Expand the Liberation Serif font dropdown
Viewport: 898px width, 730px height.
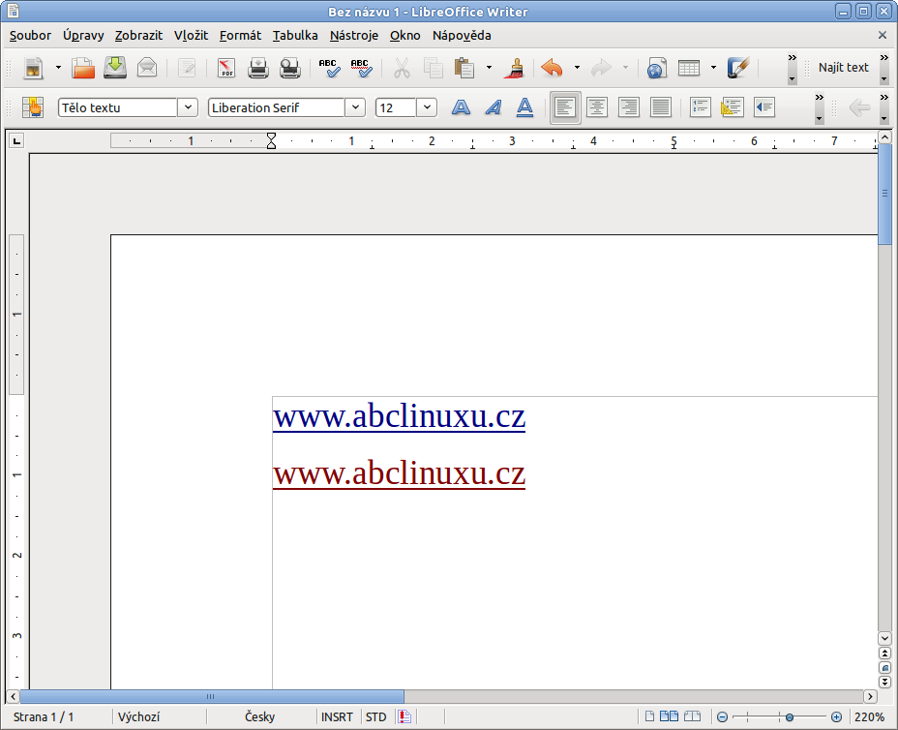(355, 107)
